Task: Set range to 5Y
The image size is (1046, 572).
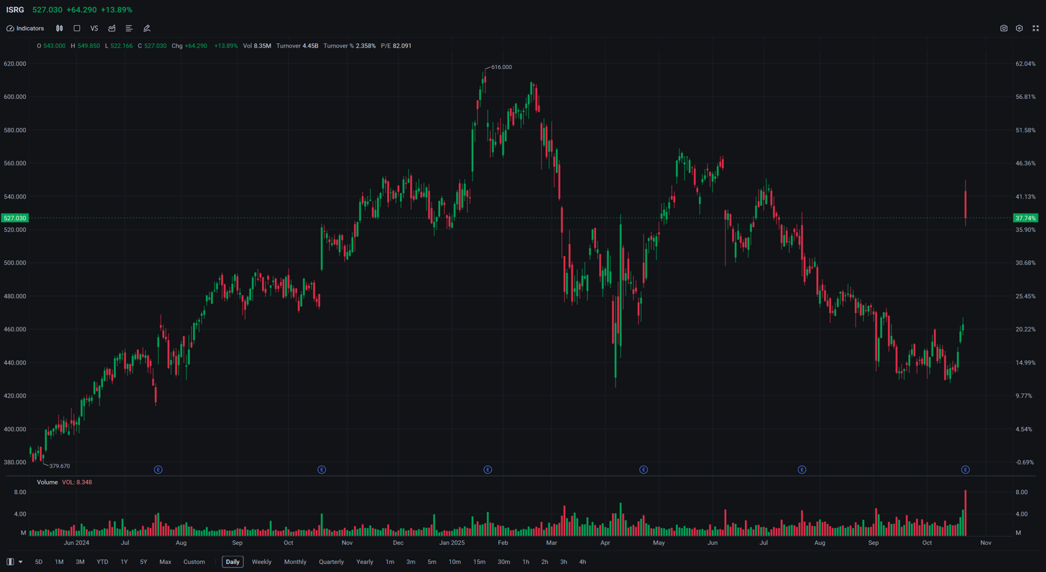Action: pyautogui.click(x=144, y=562)
